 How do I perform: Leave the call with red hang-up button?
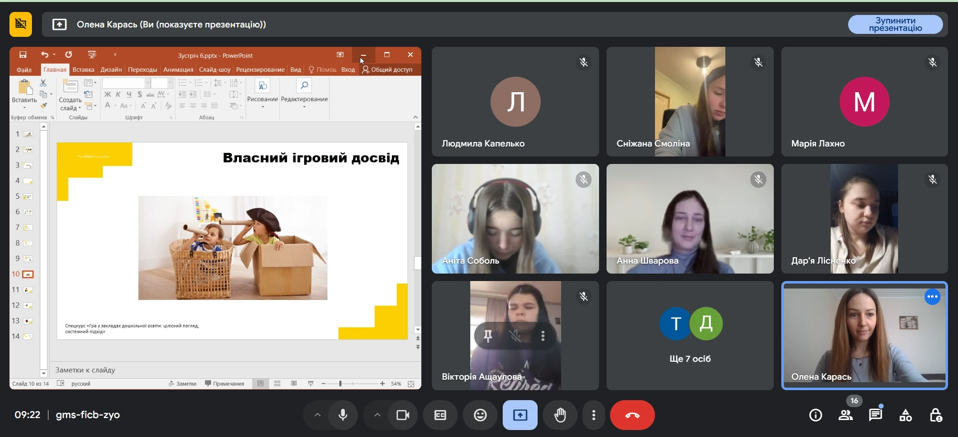(632, 415)
